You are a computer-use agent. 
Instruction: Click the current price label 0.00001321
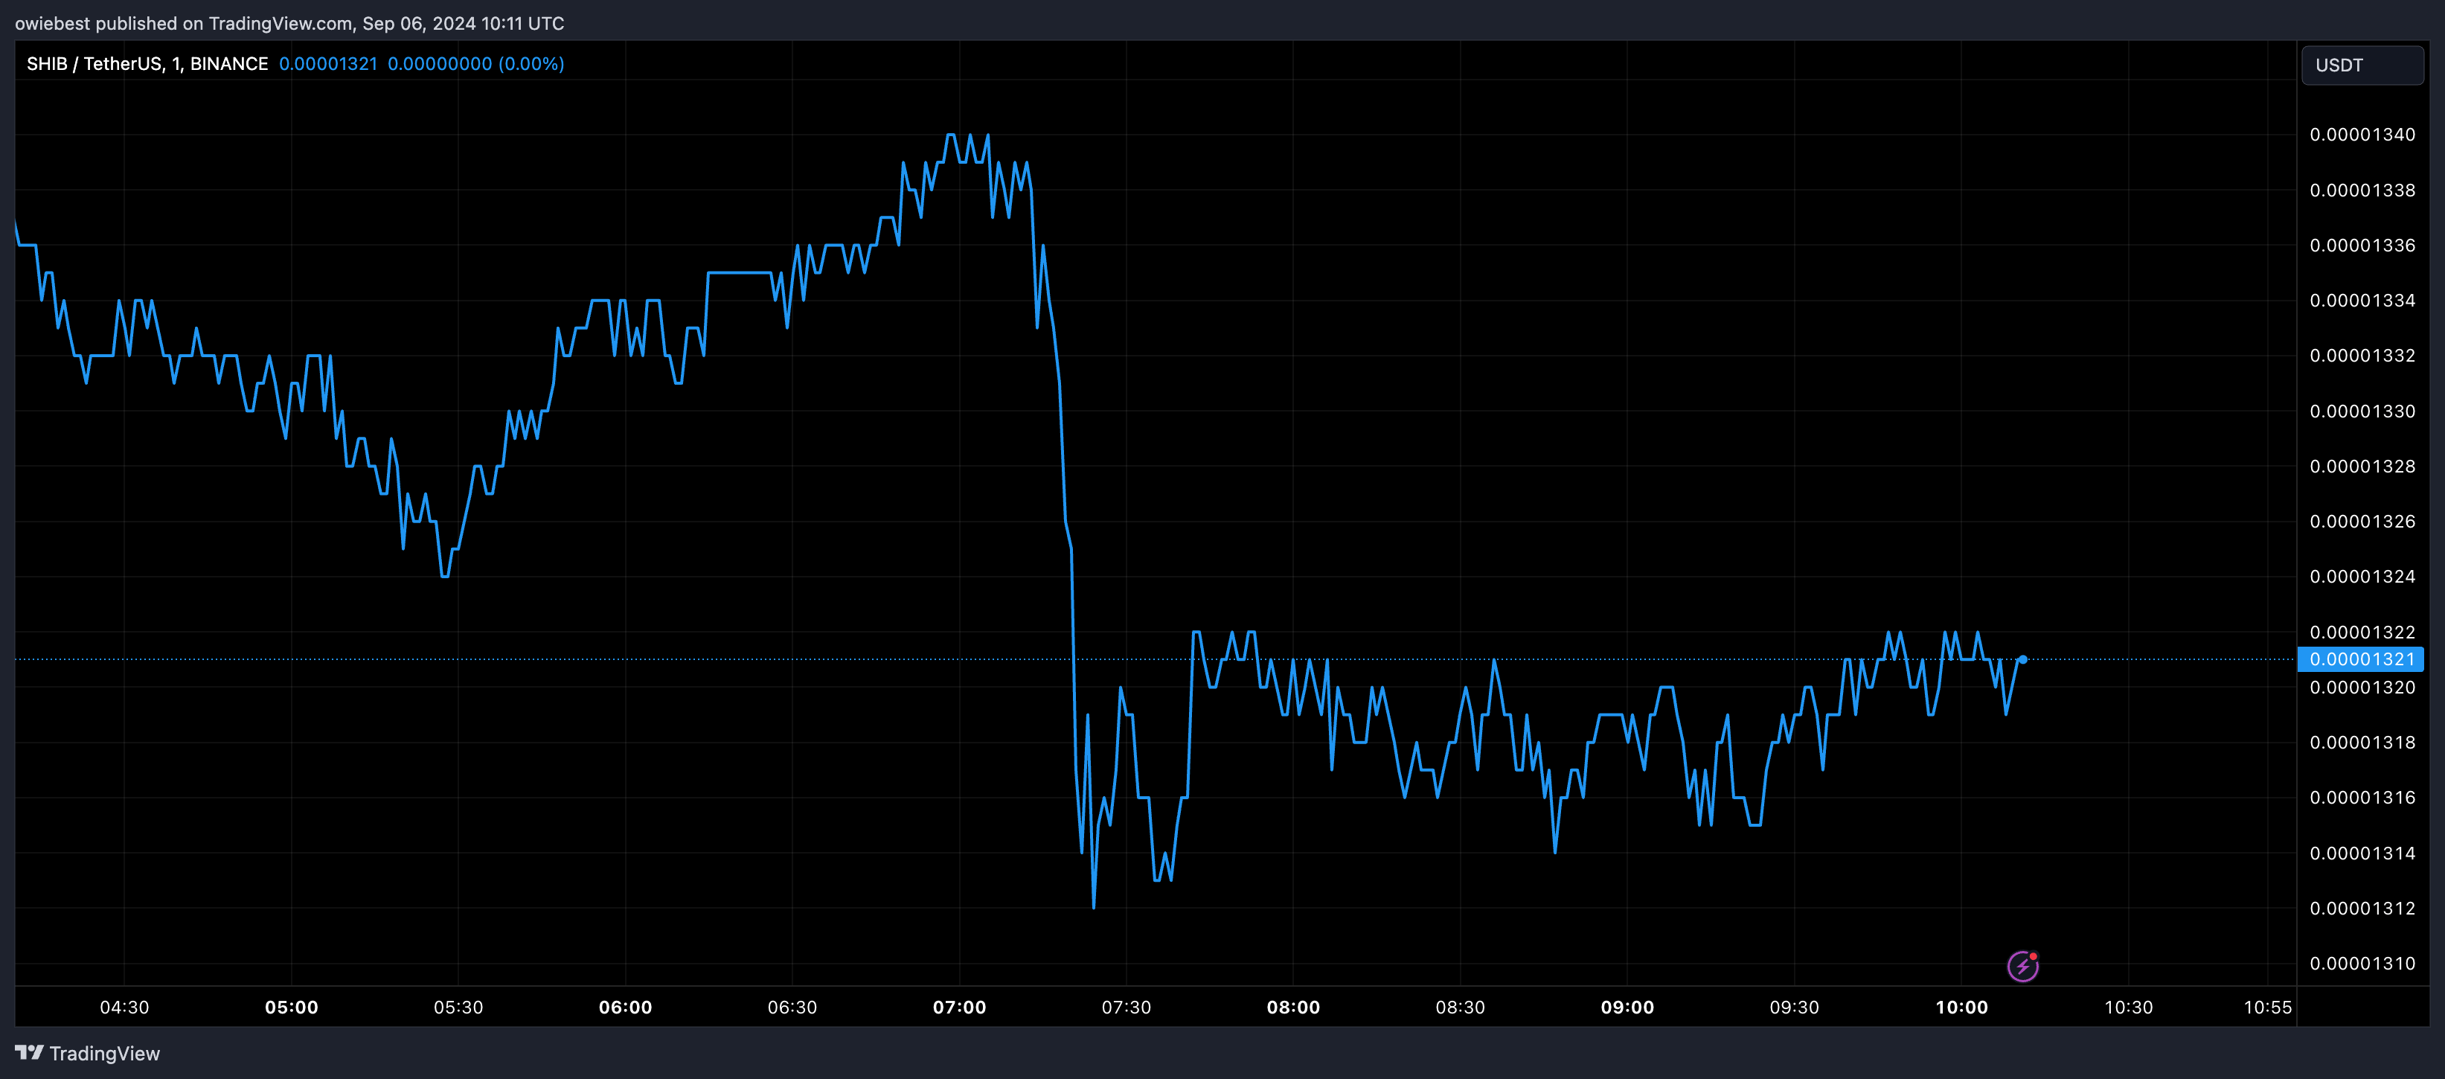(2360, 659)
